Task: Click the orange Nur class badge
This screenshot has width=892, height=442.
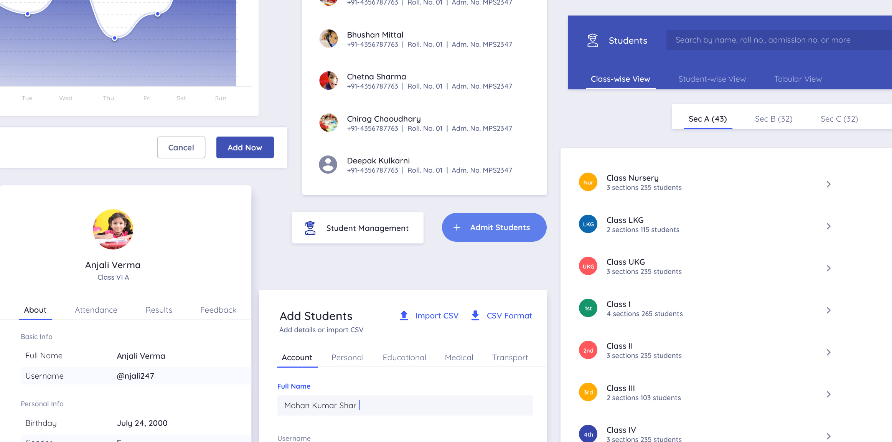Action: tap(588, 182)
